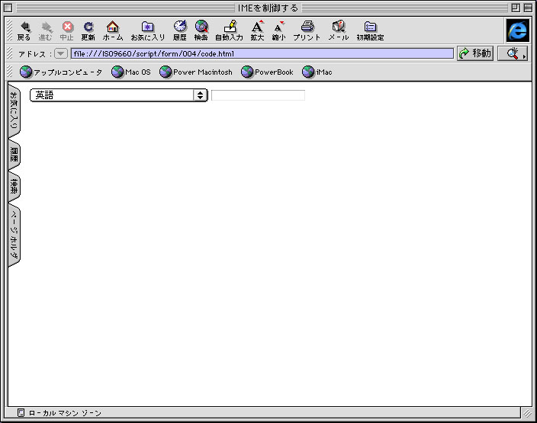Click the window close box
Screen dimensions: 537x423
click(8, 8)
